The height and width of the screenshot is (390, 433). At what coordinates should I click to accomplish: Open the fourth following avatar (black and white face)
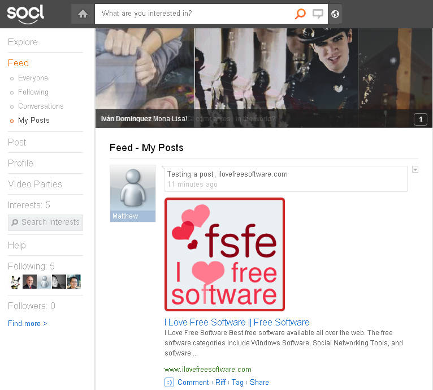point(59,282)
